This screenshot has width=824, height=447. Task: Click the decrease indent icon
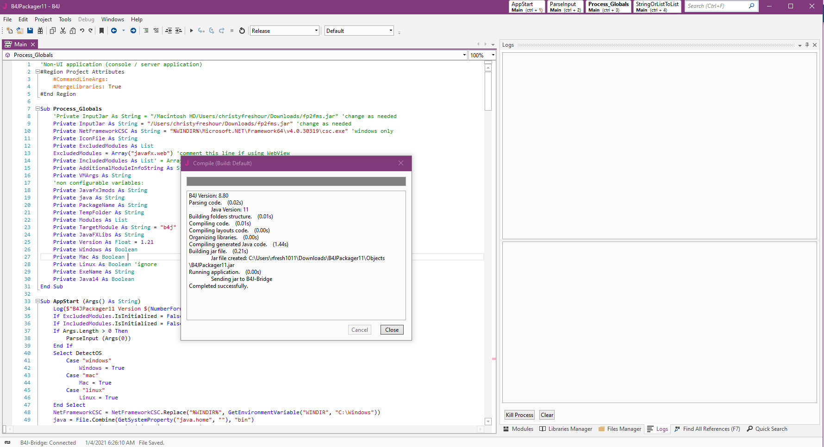(x=169, y=31)
